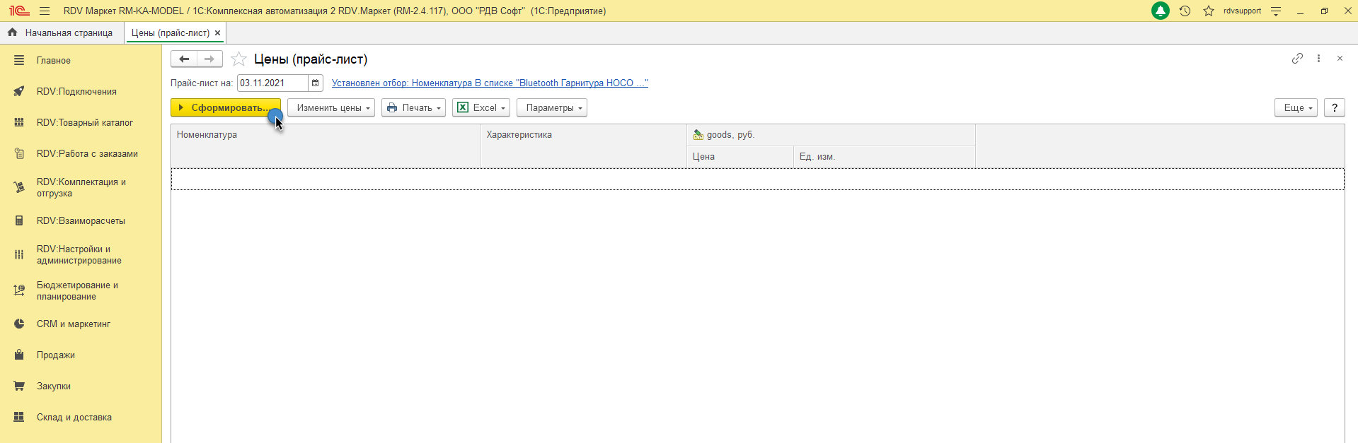Image resolution: width=1358 pixels, height=443 pixels.
Task: Go to Начальная страница home tab
Action: click(x=62, y=33)
